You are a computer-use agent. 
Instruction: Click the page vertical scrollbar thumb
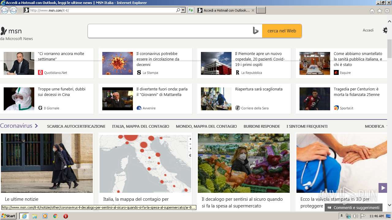(x=390, y=48)
